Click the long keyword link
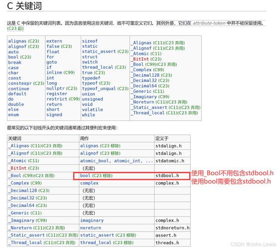Image resolution: width=277 pixels, height=249 pixels. pos(52,83)
